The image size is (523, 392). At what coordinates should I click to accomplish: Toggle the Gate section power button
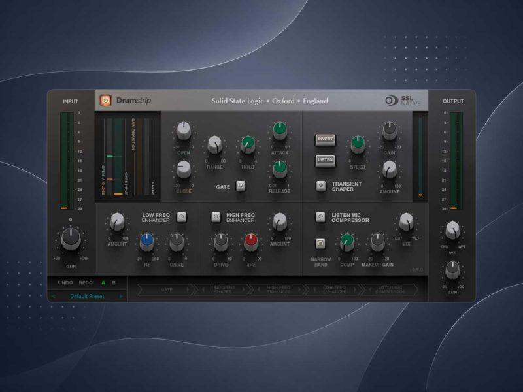pos(241,186)
